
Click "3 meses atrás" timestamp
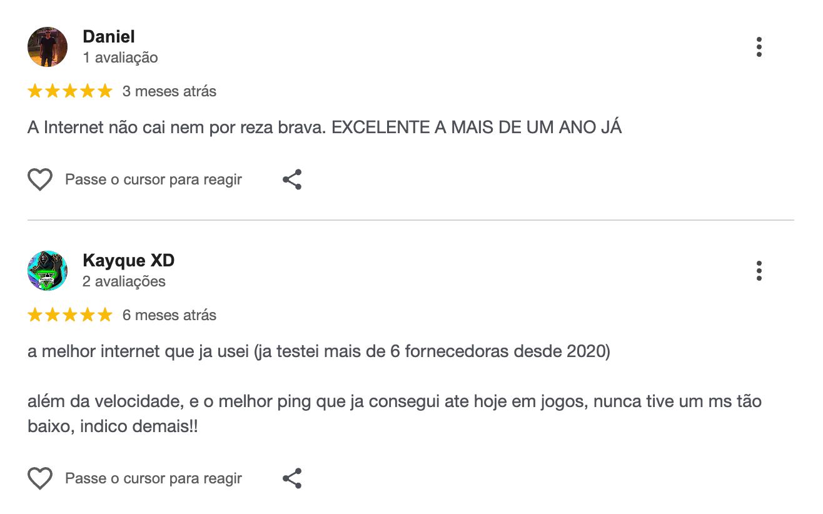coord(169,92)
